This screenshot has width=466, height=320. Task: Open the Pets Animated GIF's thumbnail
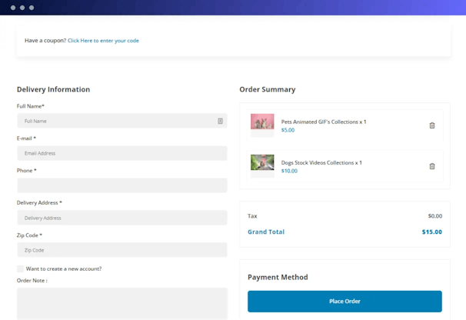(x=262, y=122)
